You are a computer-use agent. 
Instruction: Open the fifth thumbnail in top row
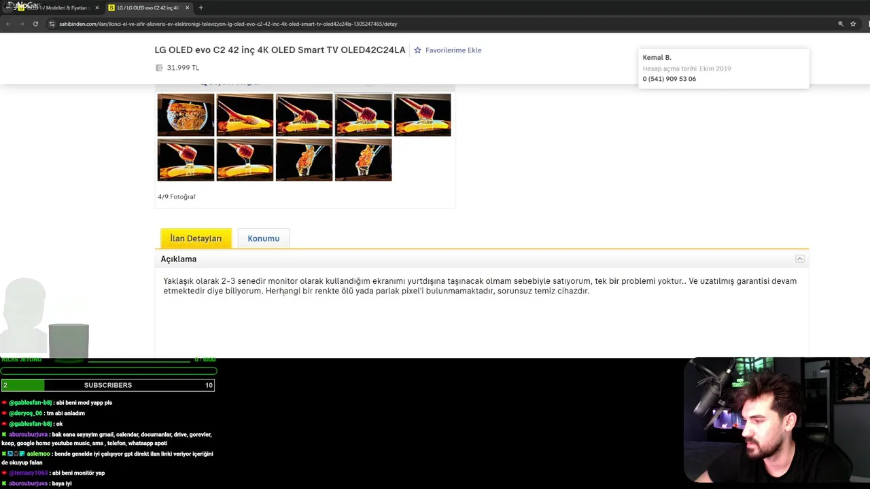pos(422,115)
